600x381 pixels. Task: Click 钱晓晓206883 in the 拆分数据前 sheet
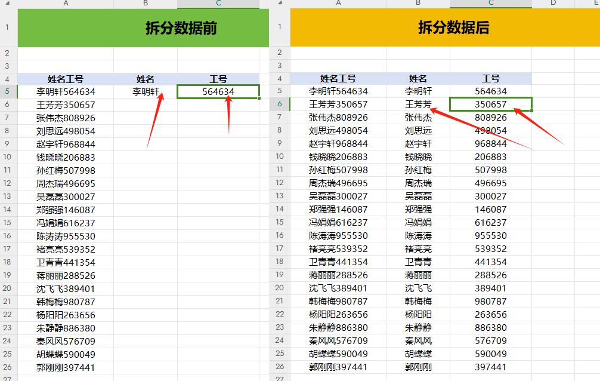point(66,157)
